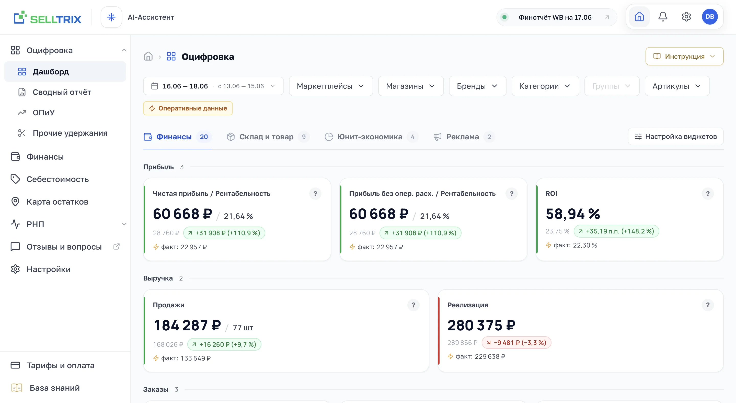This screenshot has width=736, height=403.
Task: Open the DB user avatar
Action: (710, 17)
